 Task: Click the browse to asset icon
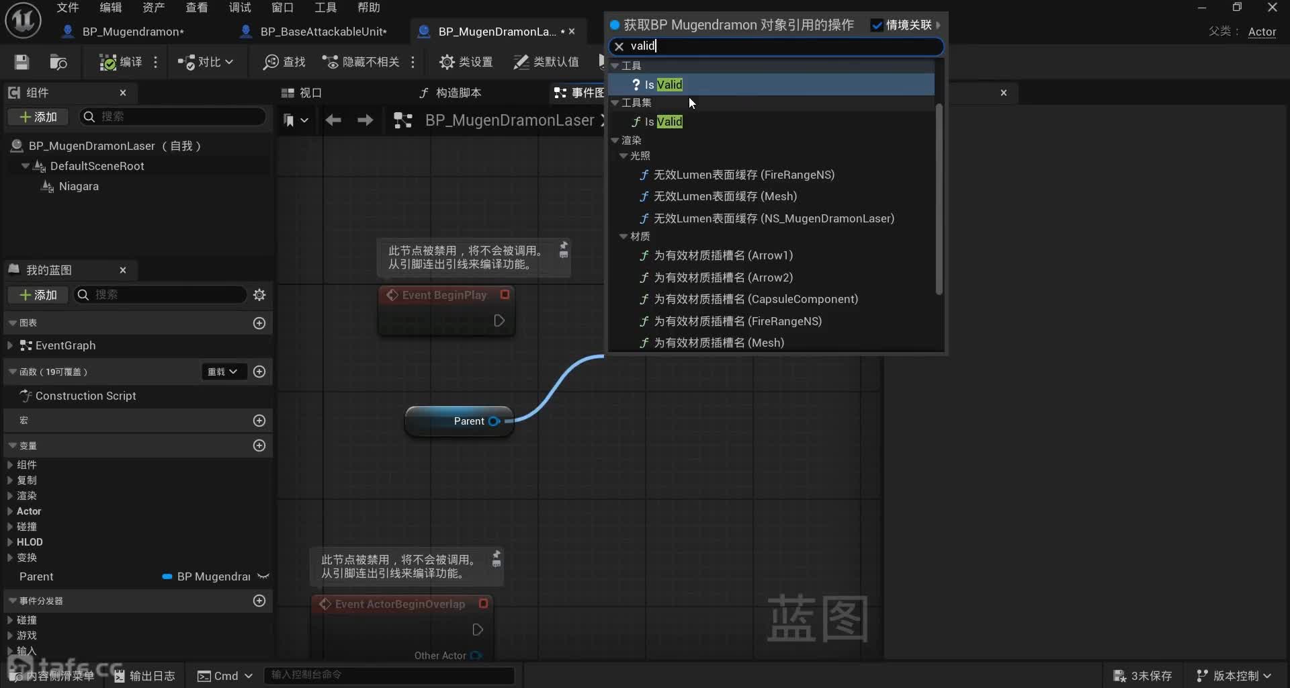pos(58,62)
